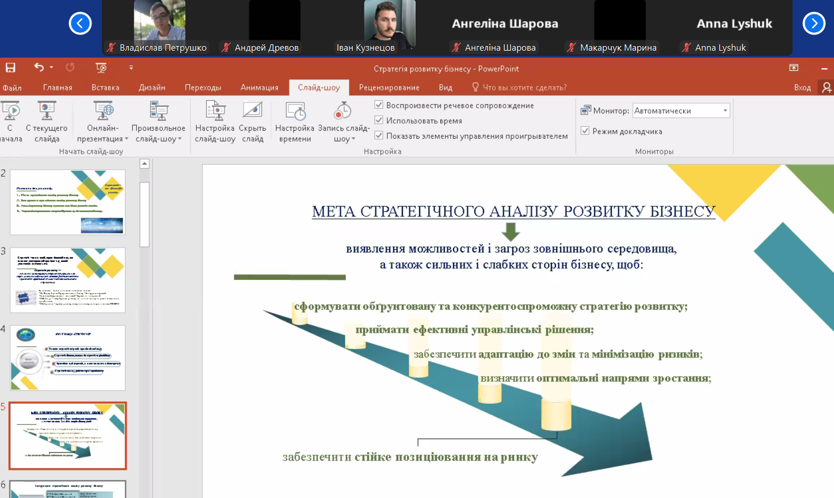This screenshot has width=834, height=498.
Task: Click the Вход sign-in button
Action: point(802,88)
